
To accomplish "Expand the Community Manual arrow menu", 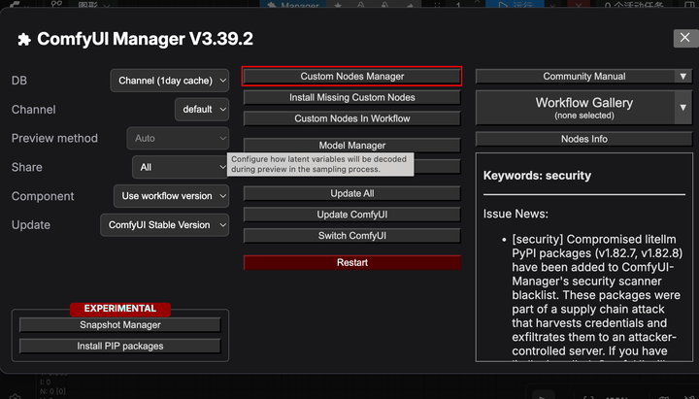I will [683, 77].
